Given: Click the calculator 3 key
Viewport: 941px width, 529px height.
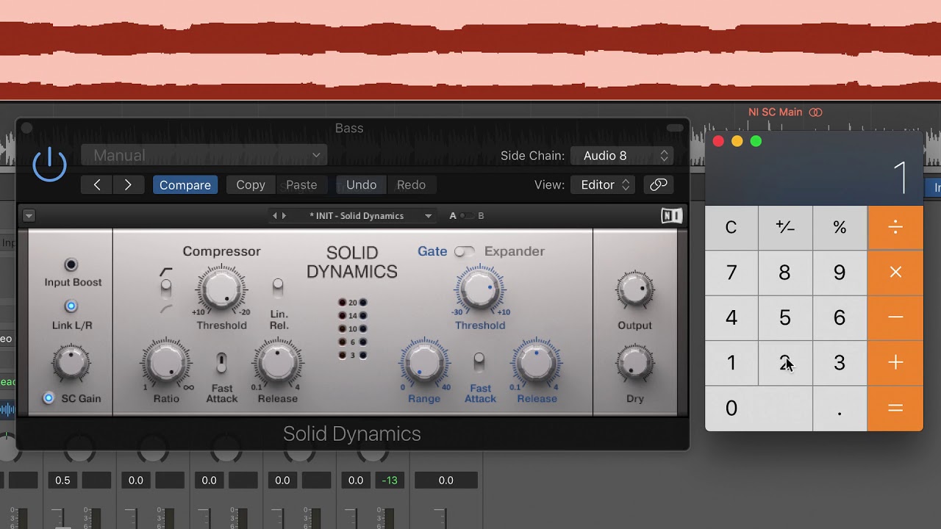Looking at the screenshot, I should [x=840, y=363].
